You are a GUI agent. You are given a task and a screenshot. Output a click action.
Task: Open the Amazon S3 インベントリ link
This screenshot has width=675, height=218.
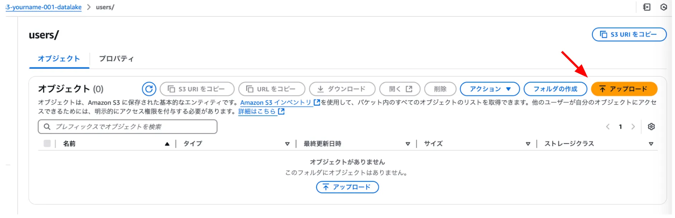coord(276,103)
